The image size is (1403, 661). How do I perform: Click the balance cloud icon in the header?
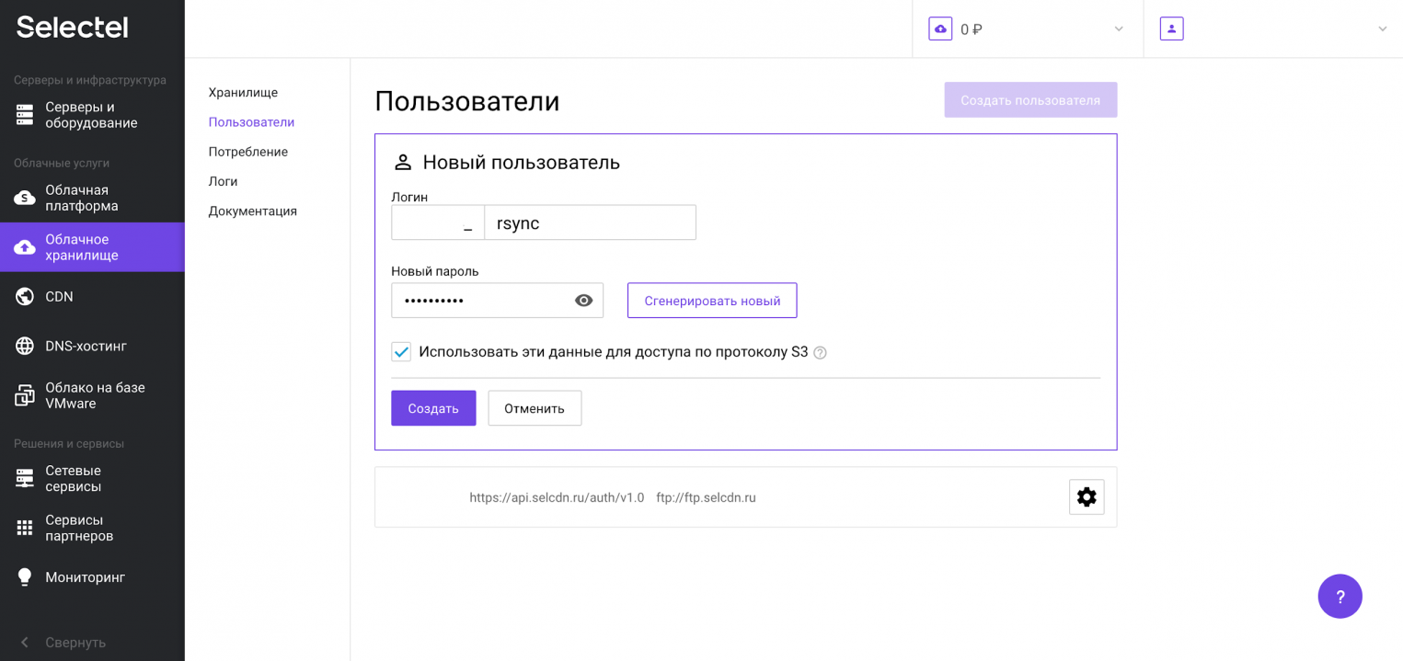pyautogui.click(x=939, y=28)
